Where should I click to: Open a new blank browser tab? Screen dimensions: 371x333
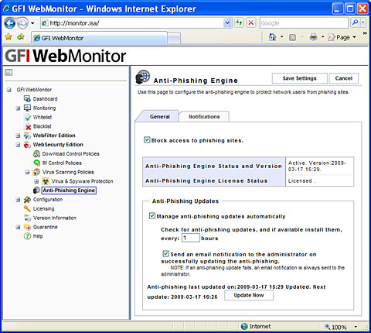click(x=174, y=39)
